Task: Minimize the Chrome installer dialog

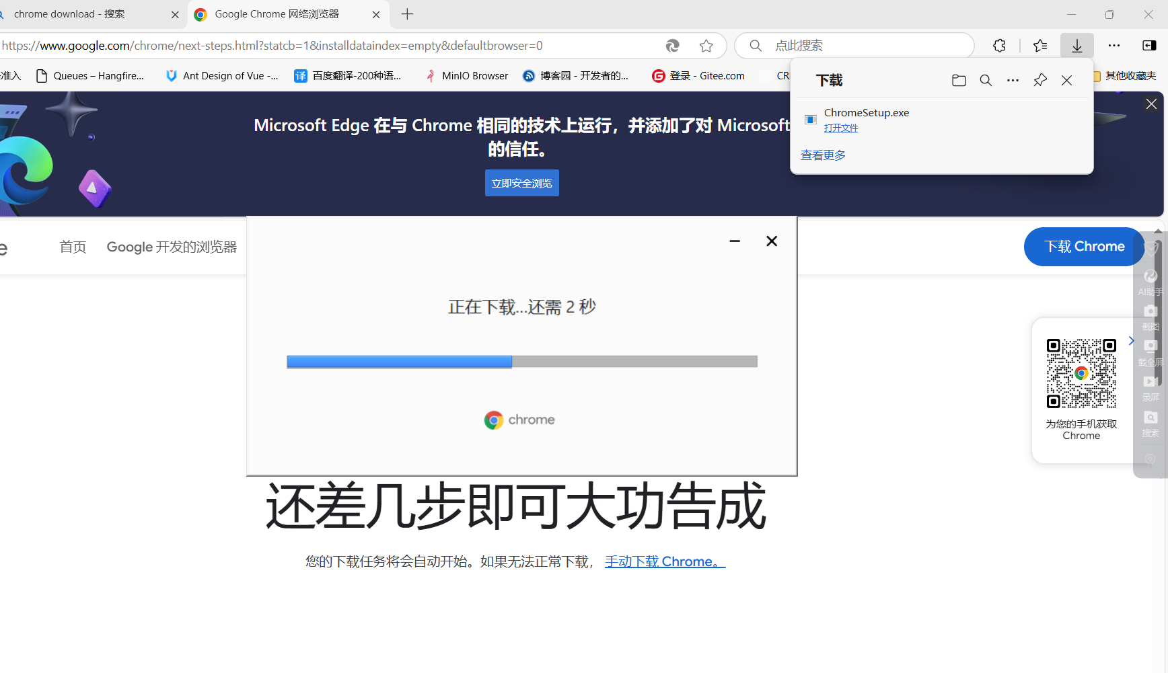Action: coord(735,241)
